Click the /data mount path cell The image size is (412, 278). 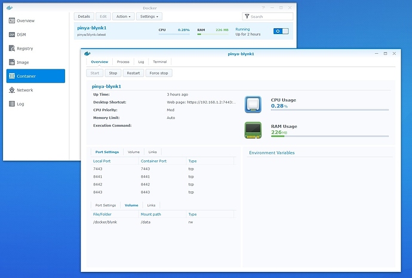[145, 222]
